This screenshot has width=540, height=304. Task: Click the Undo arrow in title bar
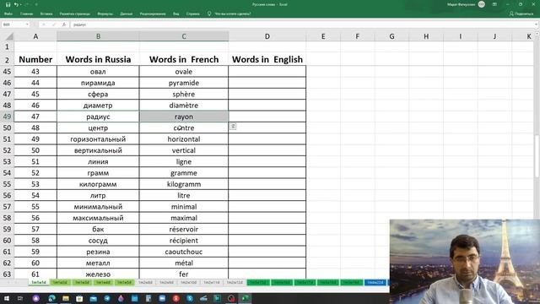[x=16, y=4]
